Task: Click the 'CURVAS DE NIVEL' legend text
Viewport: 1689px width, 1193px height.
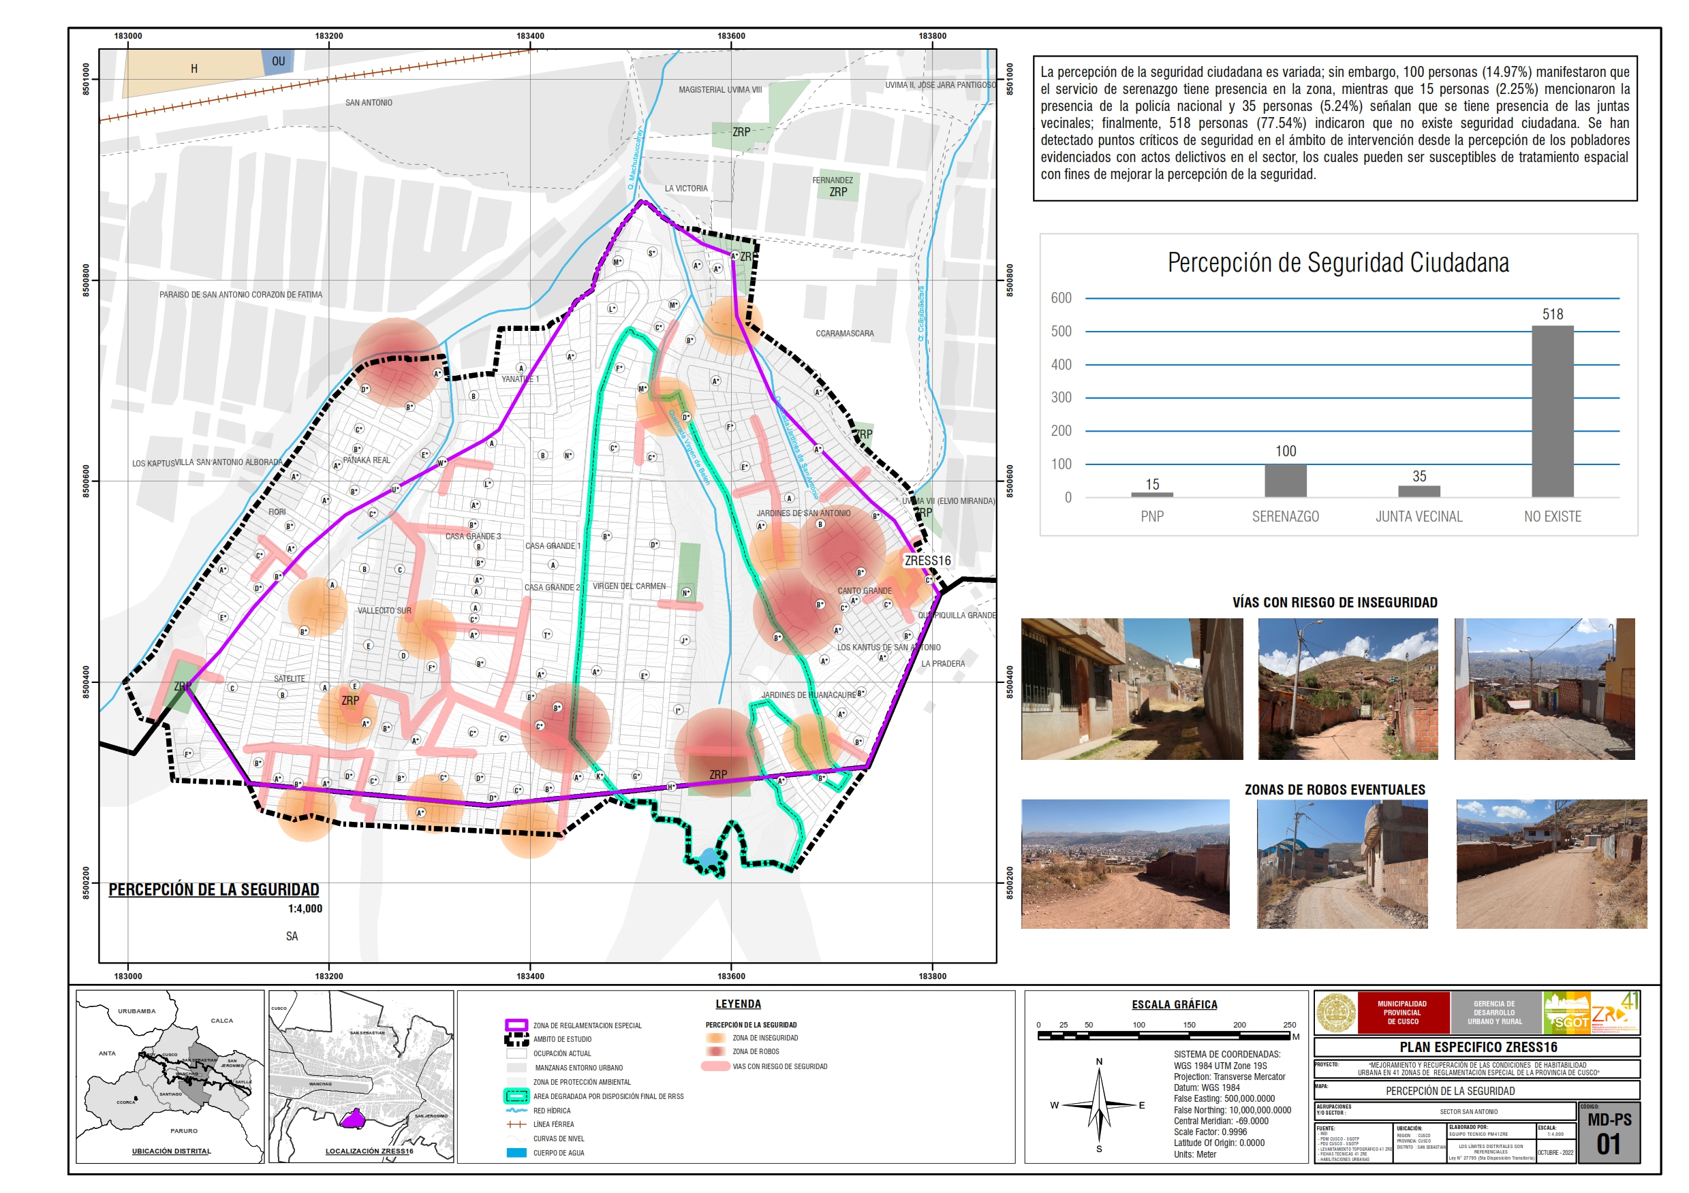Action: tap(558, 1139)
